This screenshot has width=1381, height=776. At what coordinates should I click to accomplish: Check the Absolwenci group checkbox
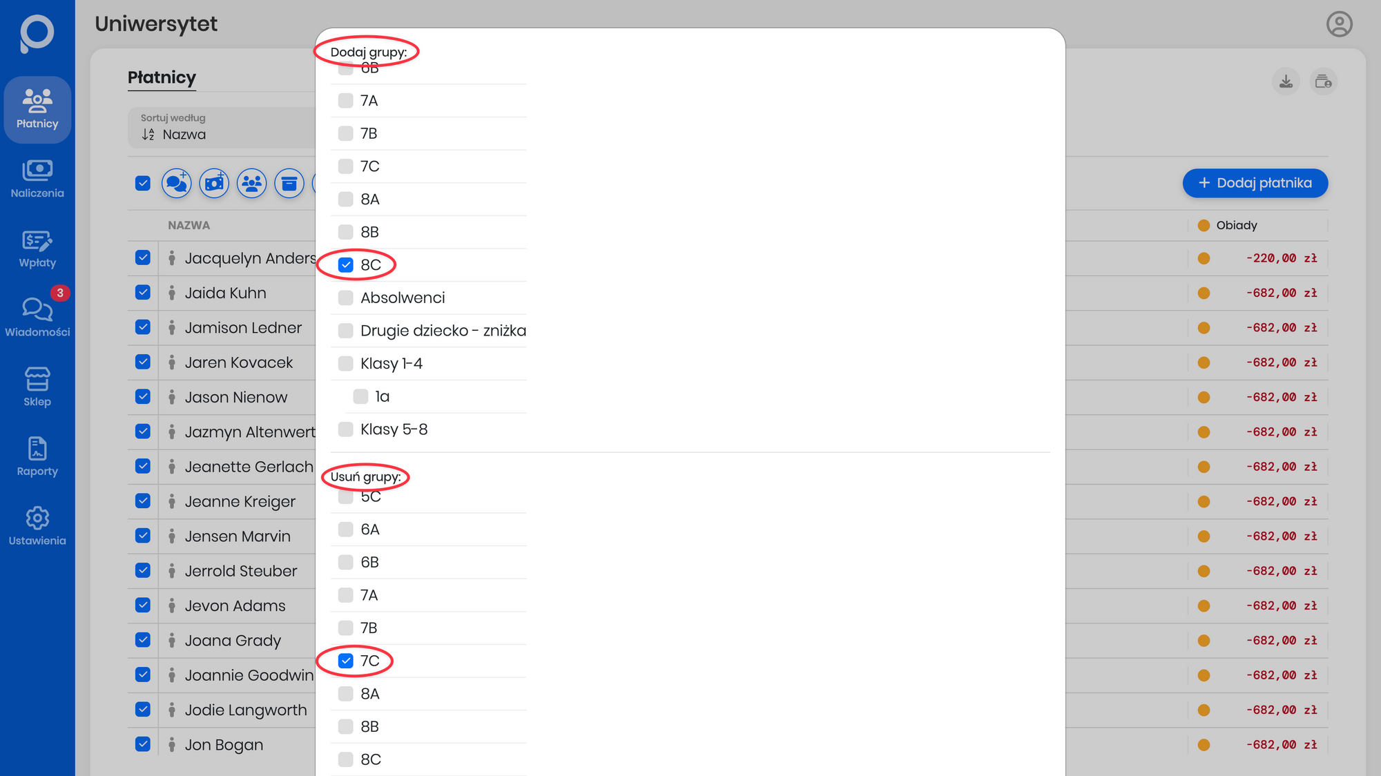(346, 298)
